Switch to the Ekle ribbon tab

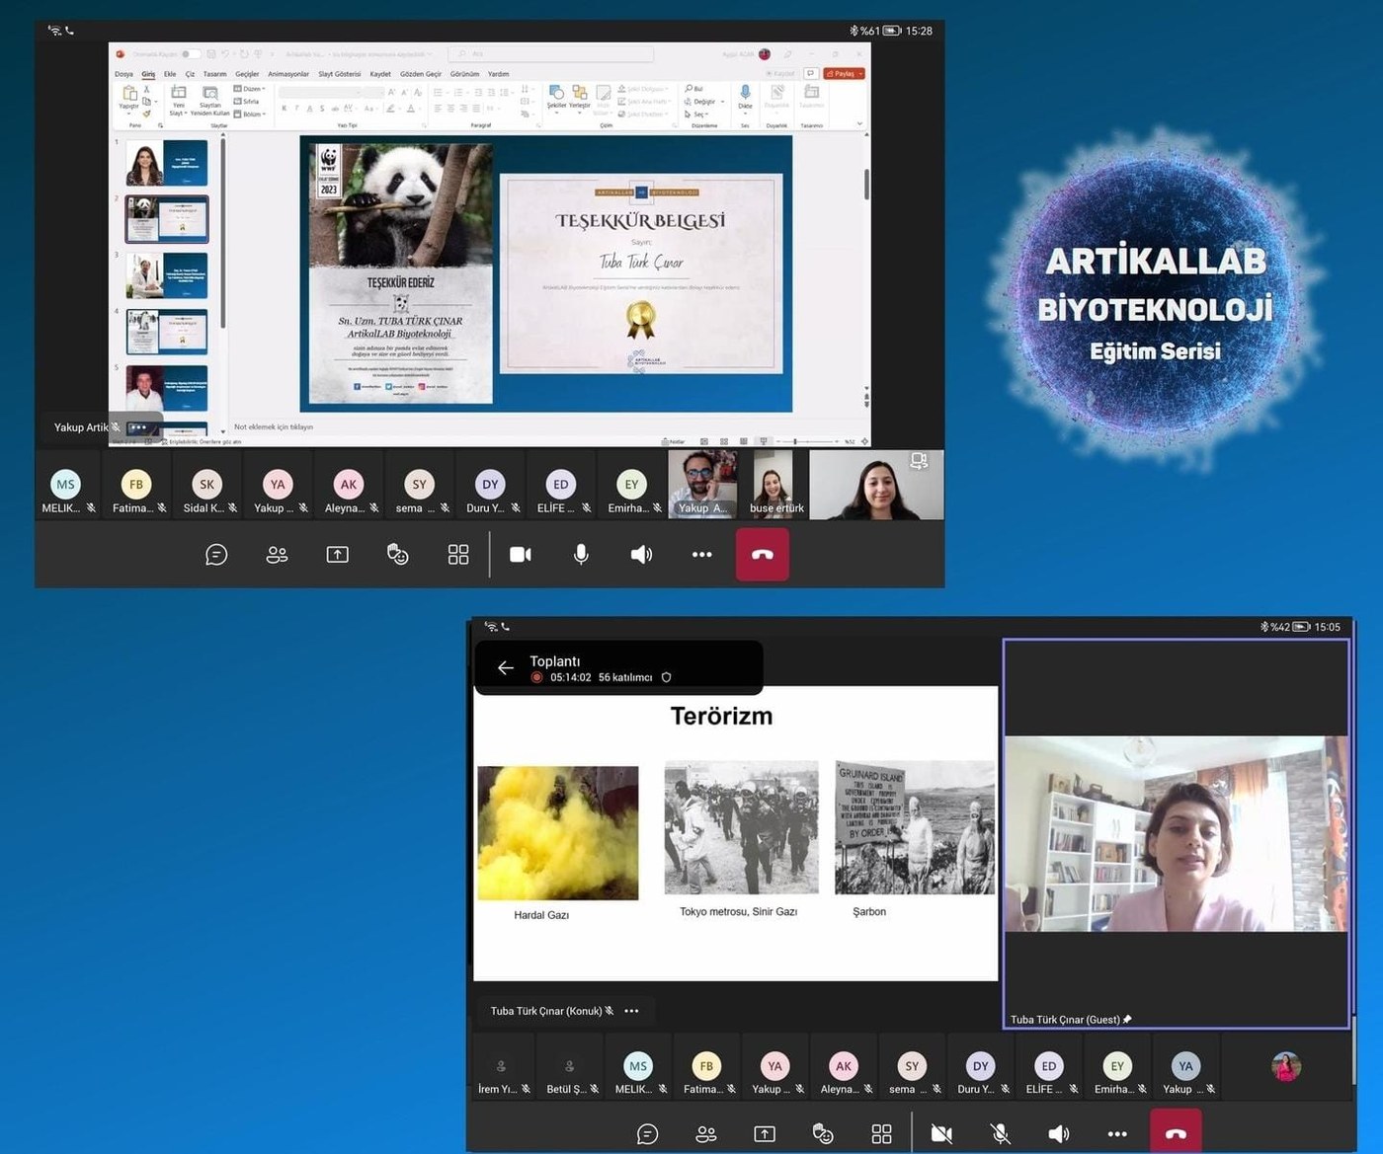click(170, 74)
